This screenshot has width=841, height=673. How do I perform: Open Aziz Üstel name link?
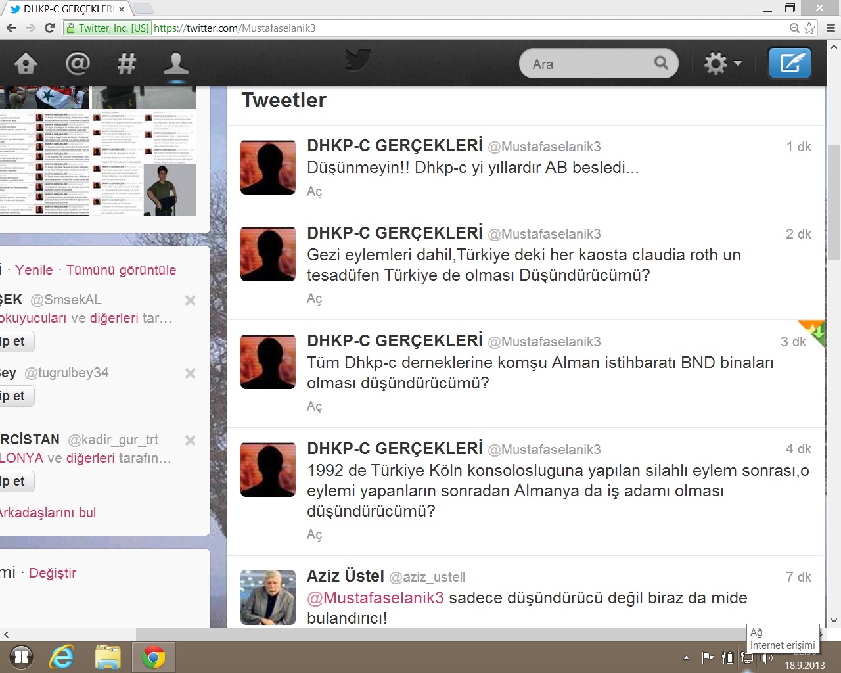[x=346, y=576]
